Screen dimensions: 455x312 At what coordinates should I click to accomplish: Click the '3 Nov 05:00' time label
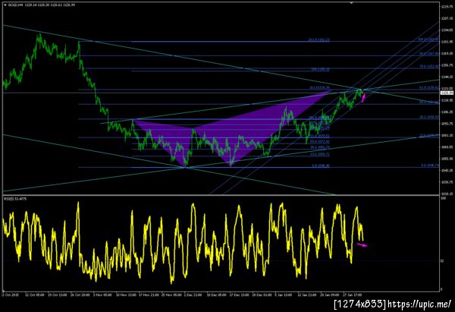coord(102,295)
